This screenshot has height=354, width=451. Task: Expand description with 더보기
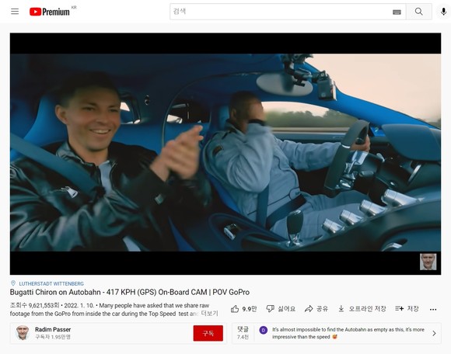pos(209,314)
